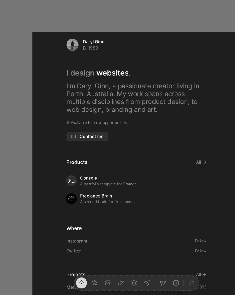Screen dimensions: 235x295
Task: Click the paper plane icon in the dock
Action: pos(147,283)
